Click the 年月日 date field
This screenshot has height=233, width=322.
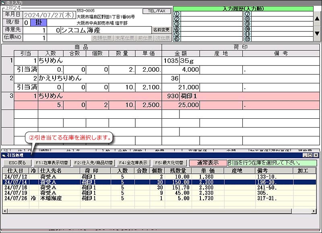(48, 14)
